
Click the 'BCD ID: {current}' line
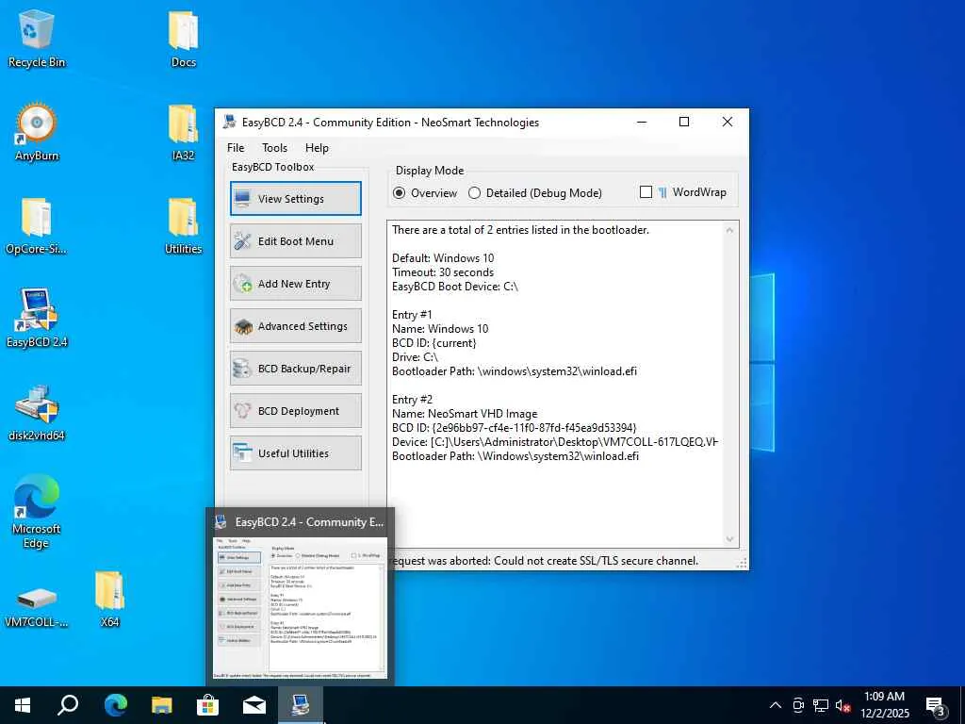pos(434,343)
